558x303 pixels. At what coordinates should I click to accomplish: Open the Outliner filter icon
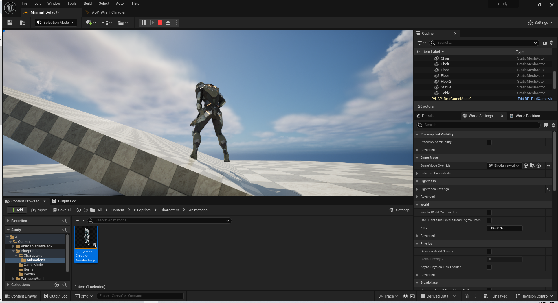pos(422,43)
